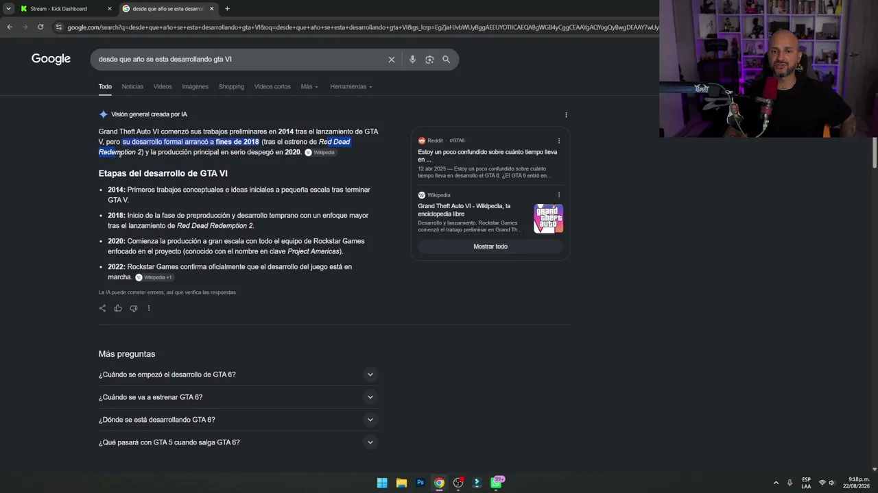Image resolution: width=878 pixels, height=493 pixels.
Task: Click the browser address bar URL
Action: (363, 27)
